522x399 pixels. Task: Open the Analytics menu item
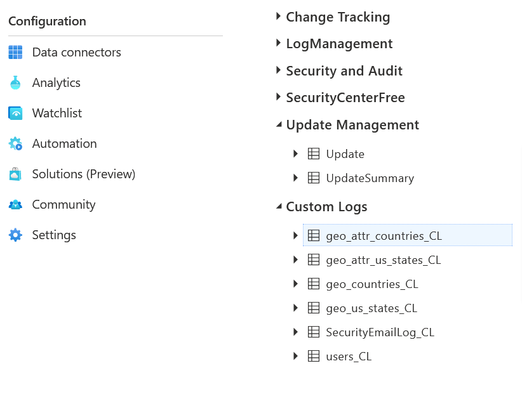tap(57, 83)
